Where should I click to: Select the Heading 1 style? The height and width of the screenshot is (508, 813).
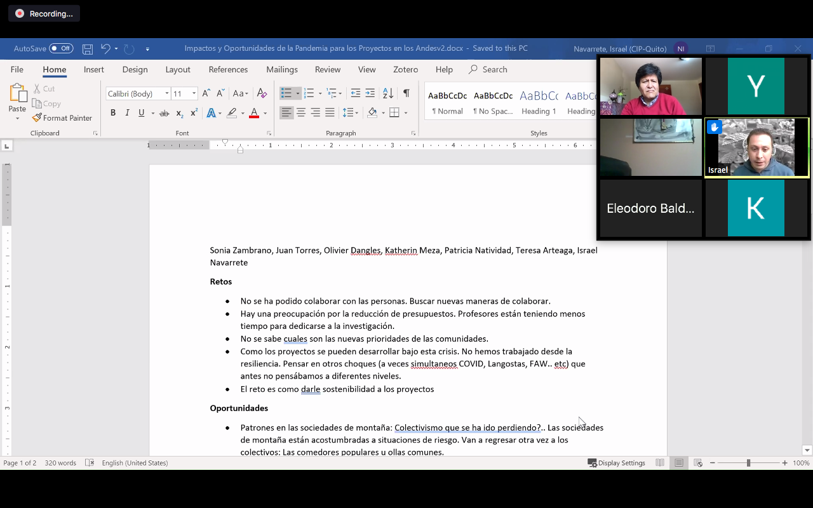[x=539, y=103]
